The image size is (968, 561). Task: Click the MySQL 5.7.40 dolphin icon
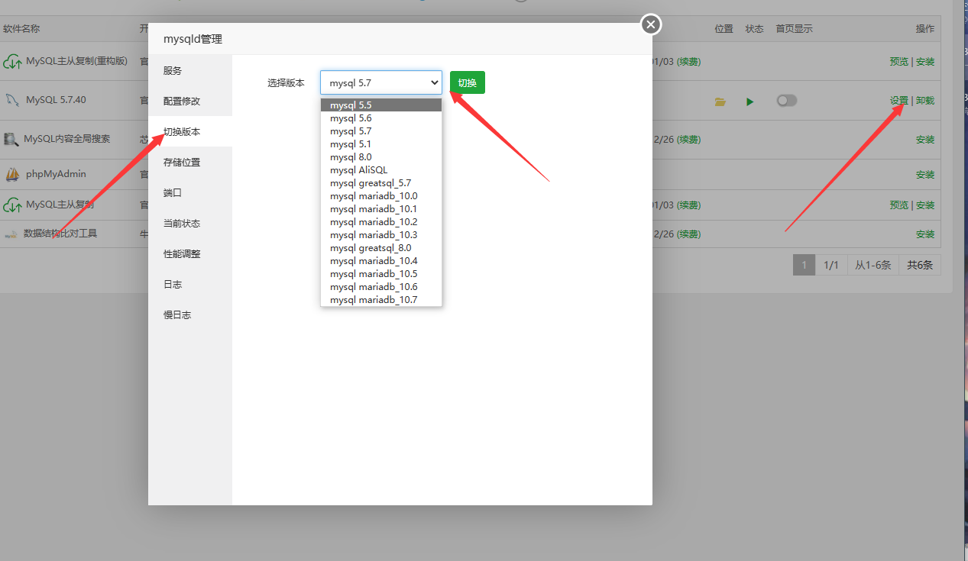pos(12,100)
